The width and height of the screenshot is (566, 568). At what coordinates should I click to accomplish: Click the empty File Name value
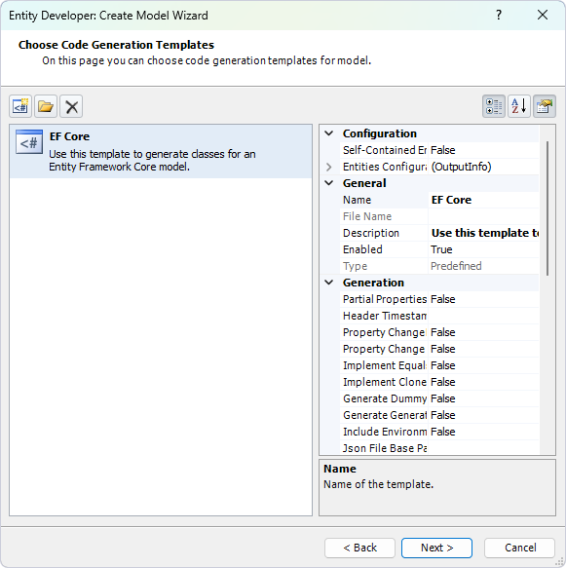click(484, 216)
